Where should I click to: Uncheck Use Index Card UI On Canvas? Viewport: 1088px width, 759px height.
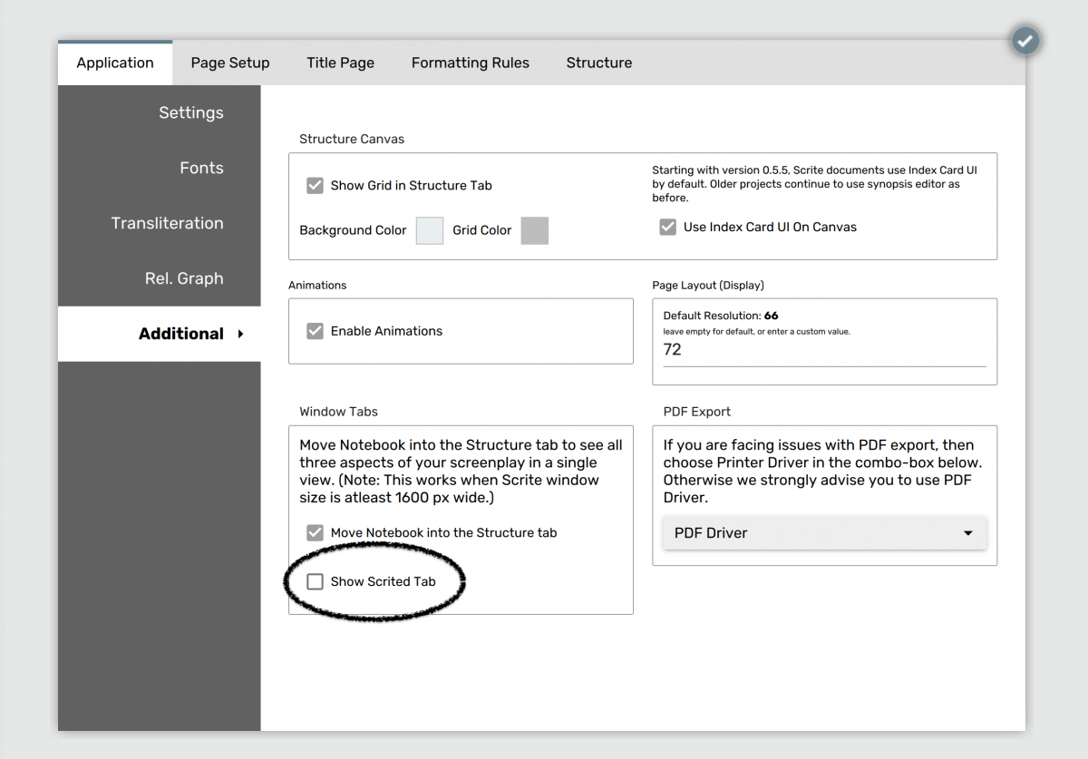click(668, 227)
